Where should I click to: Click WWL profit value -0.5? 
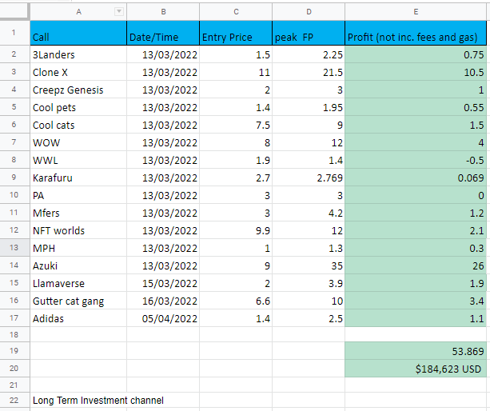[416, 161]
